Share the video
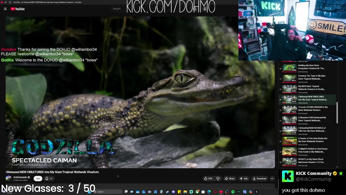Screen dimensions: 346x195 pyautogui.click(x=229, y=178)
